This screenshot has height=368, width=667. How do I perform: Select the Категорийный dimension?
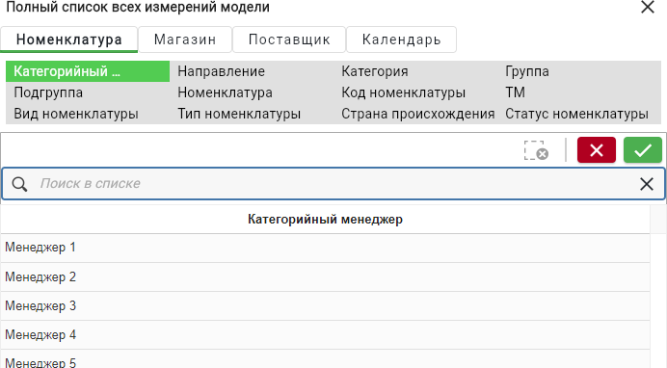(88, 71)
